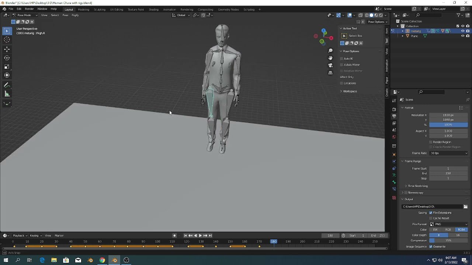The height and width of the screenshot is (265, 472).
Task: Click the Resolution percentage 100% slider
Action: [448, 125]
